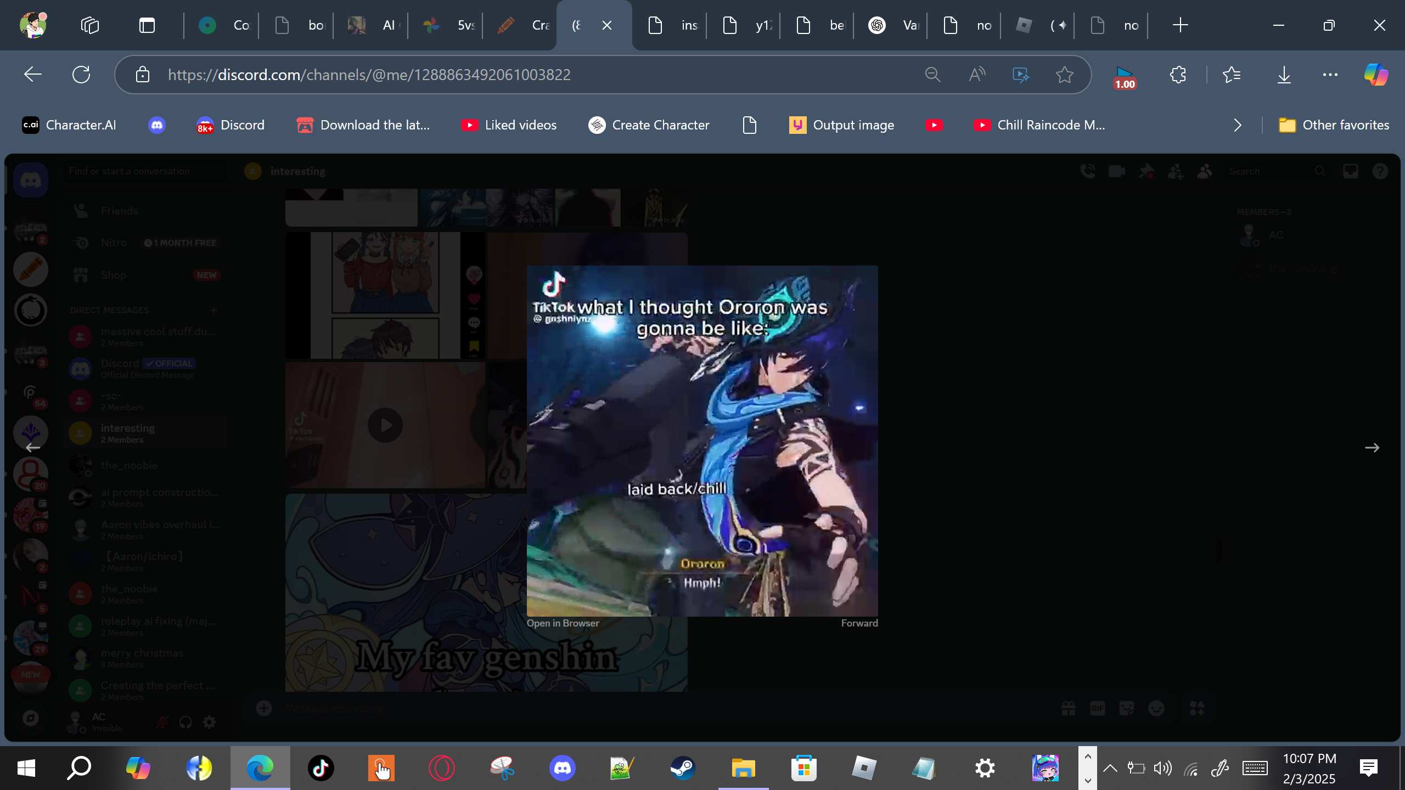Screen dimensions: 1405x790
Task: Open the 'Download the lat...' bookmark
Action: coord(363,125)
